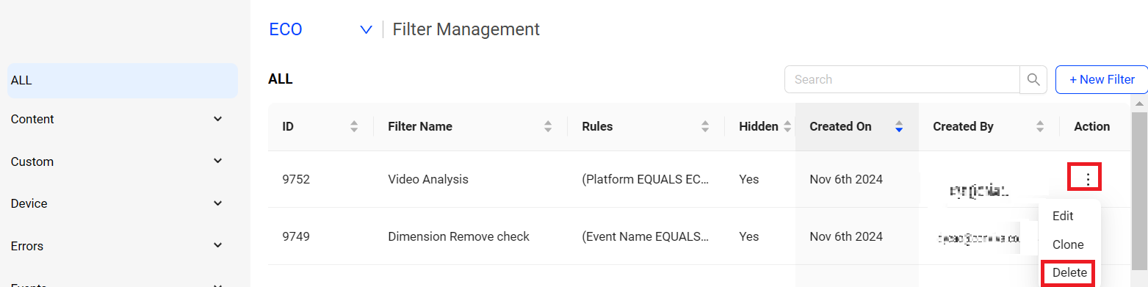Sort by ID column arrows

pyautogui.click(x=354, y=126)
